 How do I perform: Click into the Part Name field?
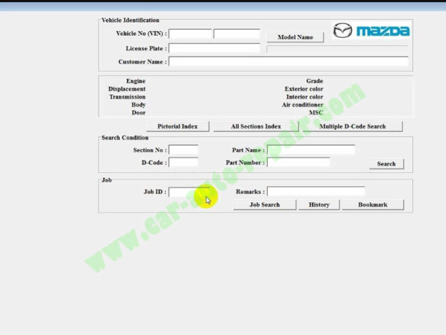coord(310,150)
